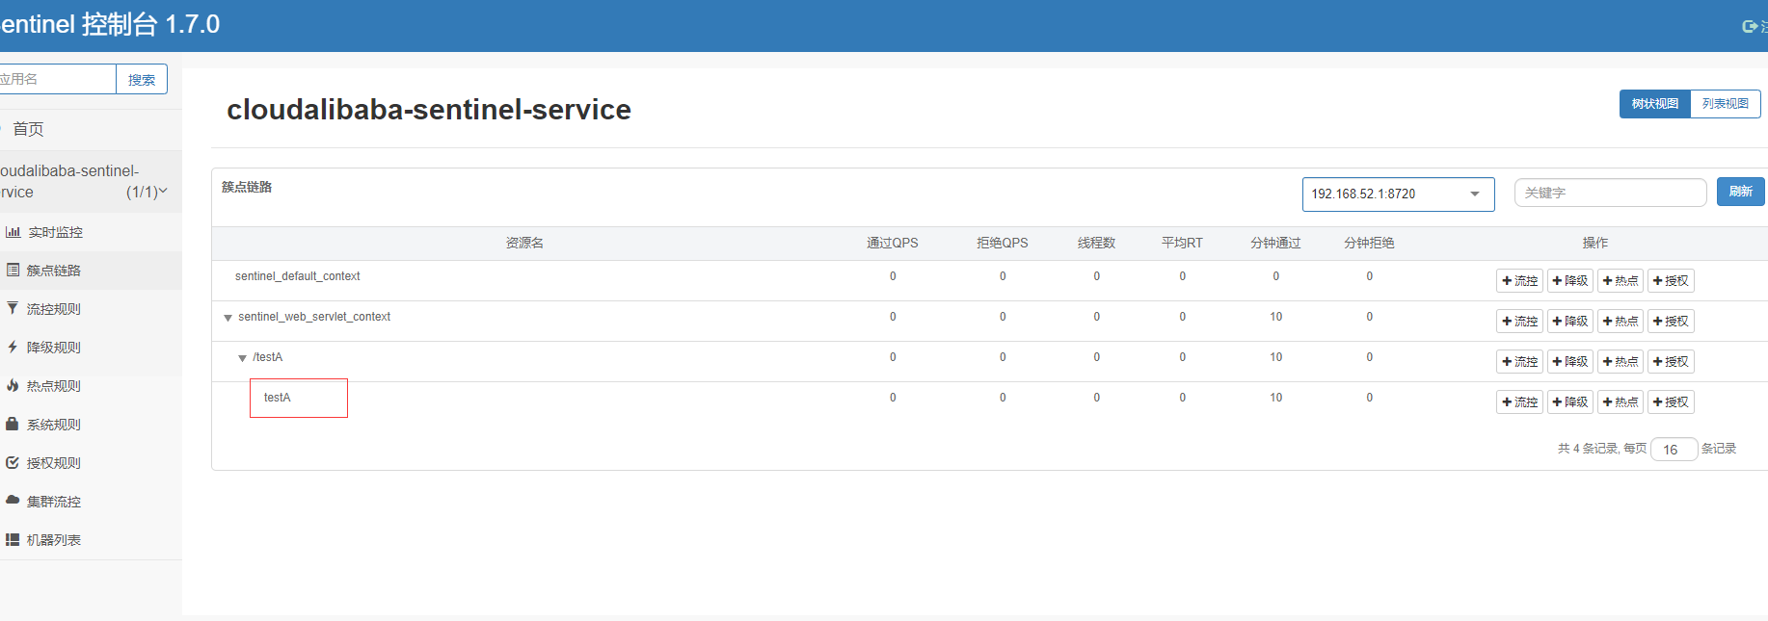Collapse the /testA tree node
Image resolution: width=1768 pixels, height=621 pixels.
coord(242,358)
